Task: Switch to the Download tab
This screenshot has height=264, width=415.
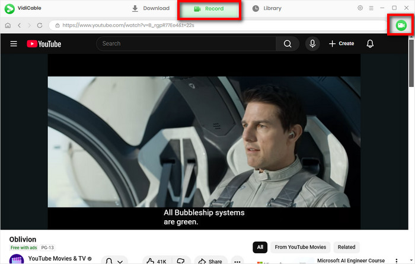Action: point(151,8)
